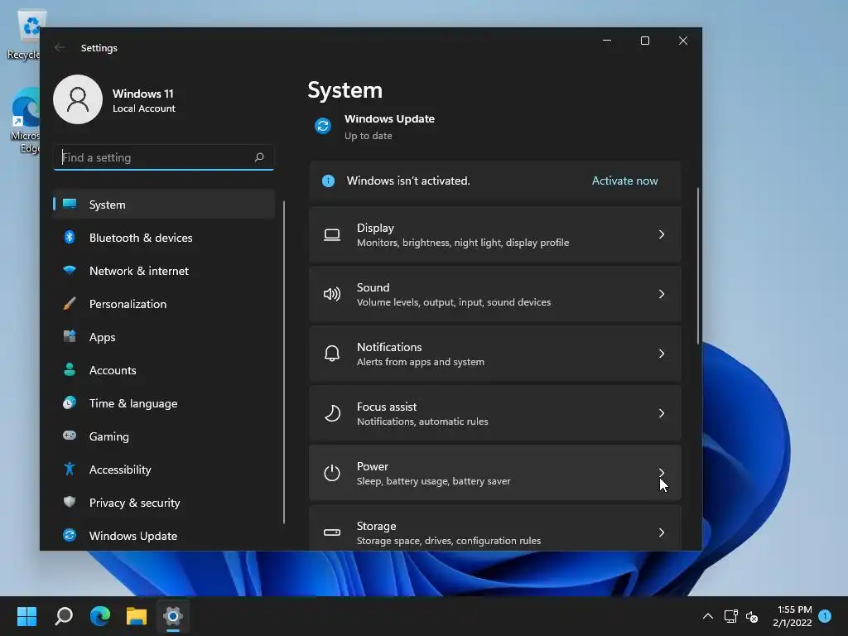Image resolution: width=848 pixels, height=636 pixels.
Task: Click the Power icon in System list
Action: [332, 473]
